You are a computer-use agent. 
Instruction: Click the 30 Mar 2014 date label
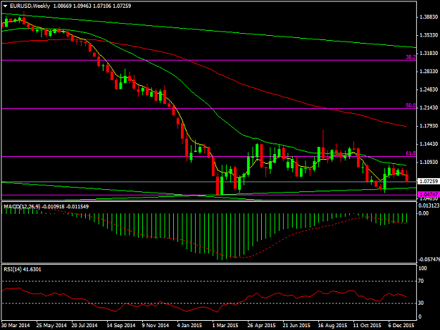[15, 325]
